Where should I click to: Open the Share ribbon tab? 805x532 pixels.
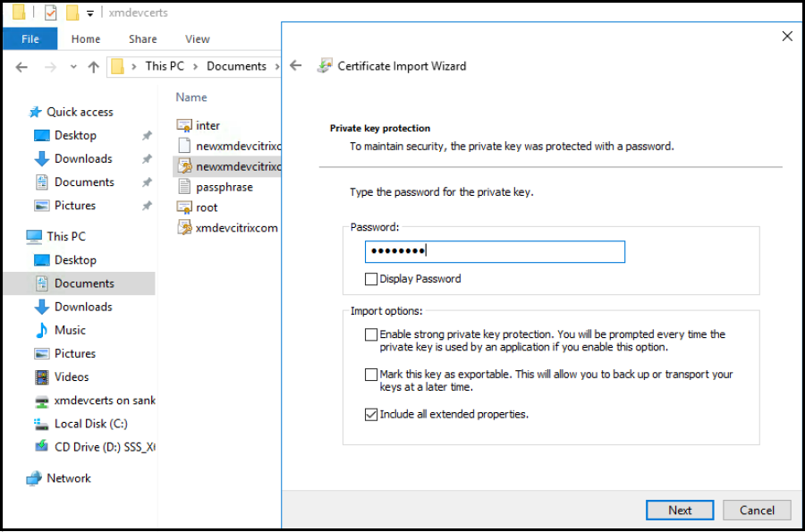point(143,39)
